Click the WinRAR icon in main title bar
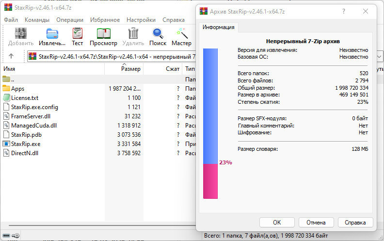 point(8,7)
